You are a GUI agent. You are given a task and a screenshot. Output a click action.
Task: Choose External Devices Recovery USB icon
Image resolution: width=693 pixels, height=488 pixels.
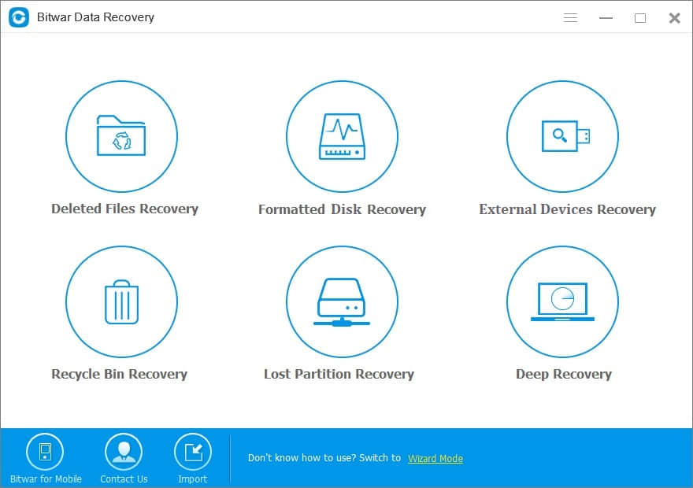point(562,136)
